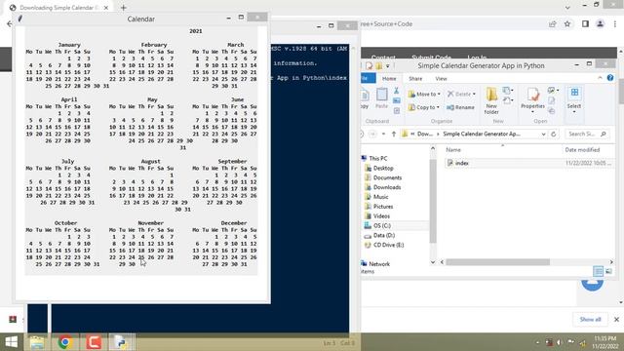Switch to details view icon in status bar
This screenshot has height=351, width=624.
pyautogui.click(x=598, y=271)
